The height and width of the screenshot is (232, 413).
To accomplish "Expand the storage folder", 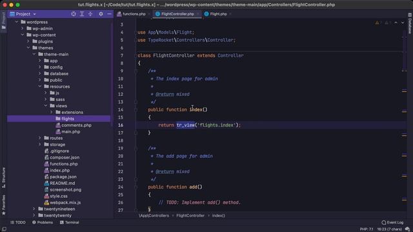I will (x=40, y=144).
